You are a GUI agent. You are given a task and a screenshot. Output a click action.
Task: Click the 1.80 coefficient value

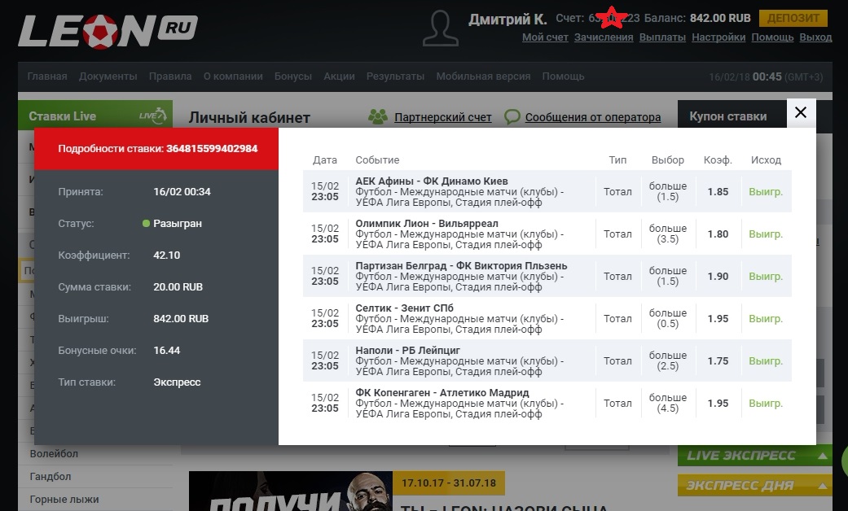(x=718, y=234)
